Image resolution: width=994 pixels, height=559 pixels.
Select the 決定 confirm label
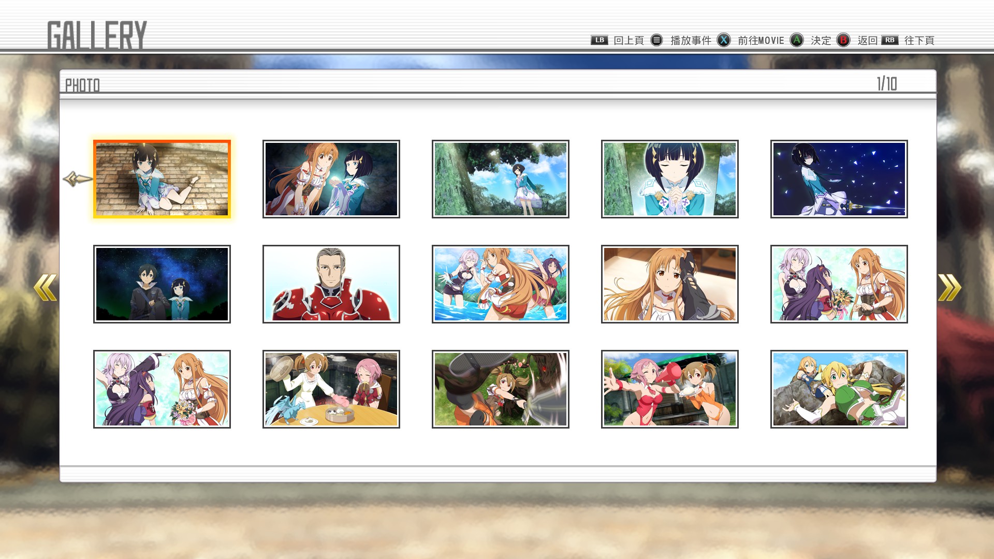(821, 40)
